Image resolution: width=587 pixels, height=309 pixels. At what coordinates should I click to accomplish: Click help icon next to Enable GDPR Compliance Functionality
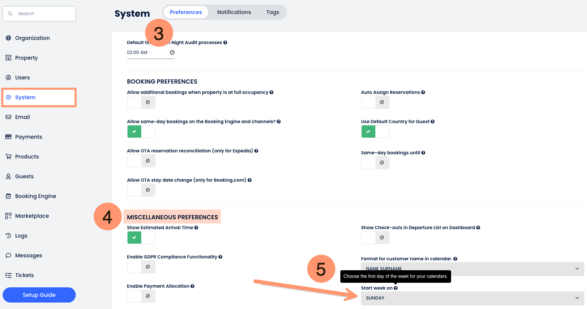pos(220,257)
